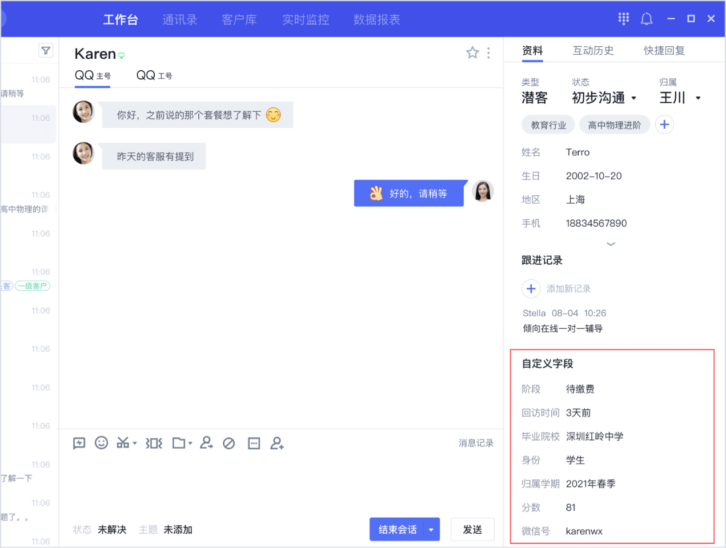This screenshot has height=548, width=726.
Task: Open the notification bell
Action: (647, 19)
